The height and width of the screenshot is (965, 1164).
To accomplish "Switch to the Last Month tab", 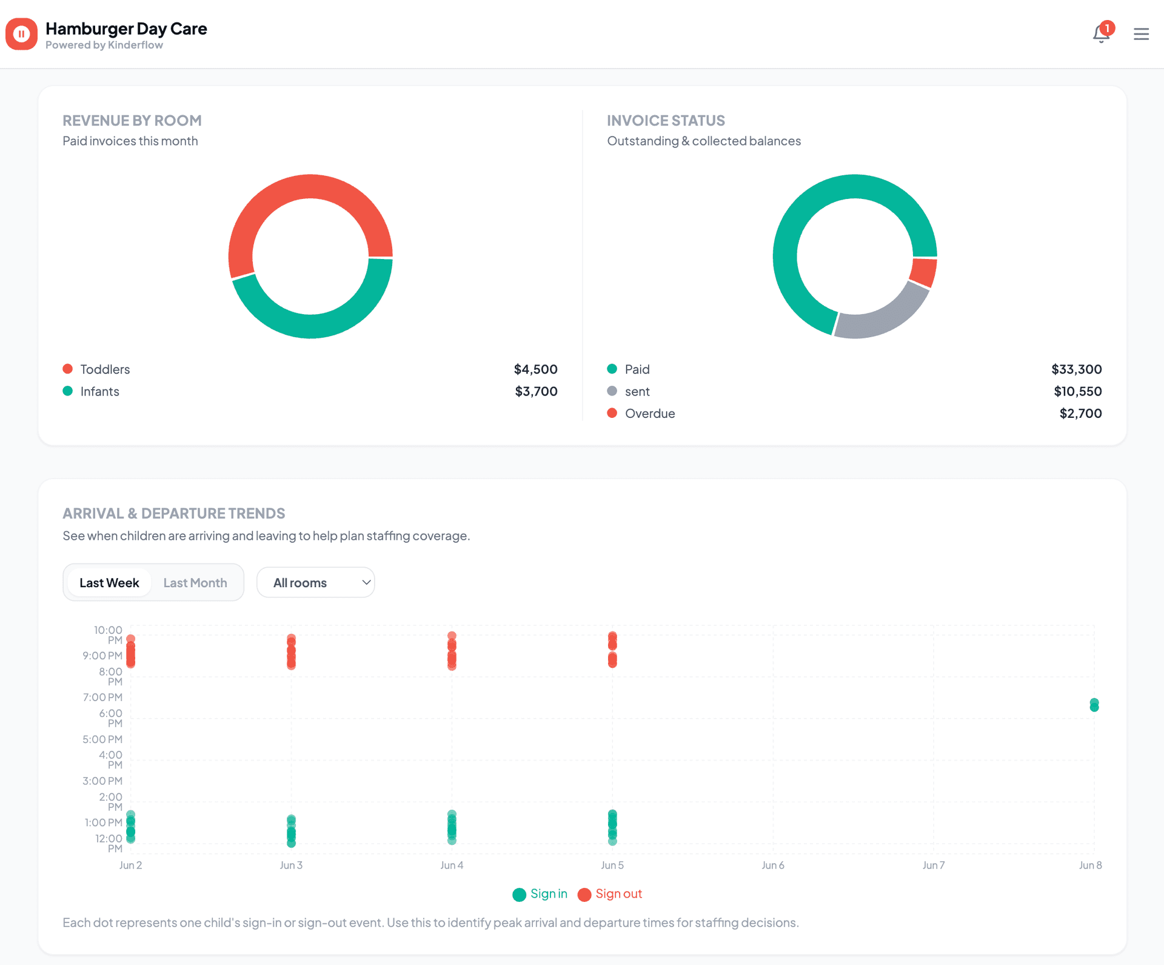I will (195, 583).
